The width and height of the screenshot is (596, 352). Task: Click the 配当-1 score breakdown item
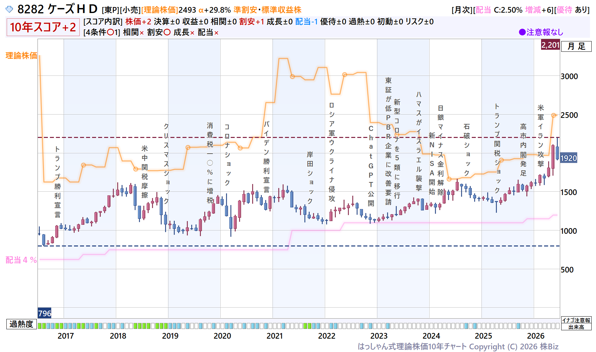(306, 22)
